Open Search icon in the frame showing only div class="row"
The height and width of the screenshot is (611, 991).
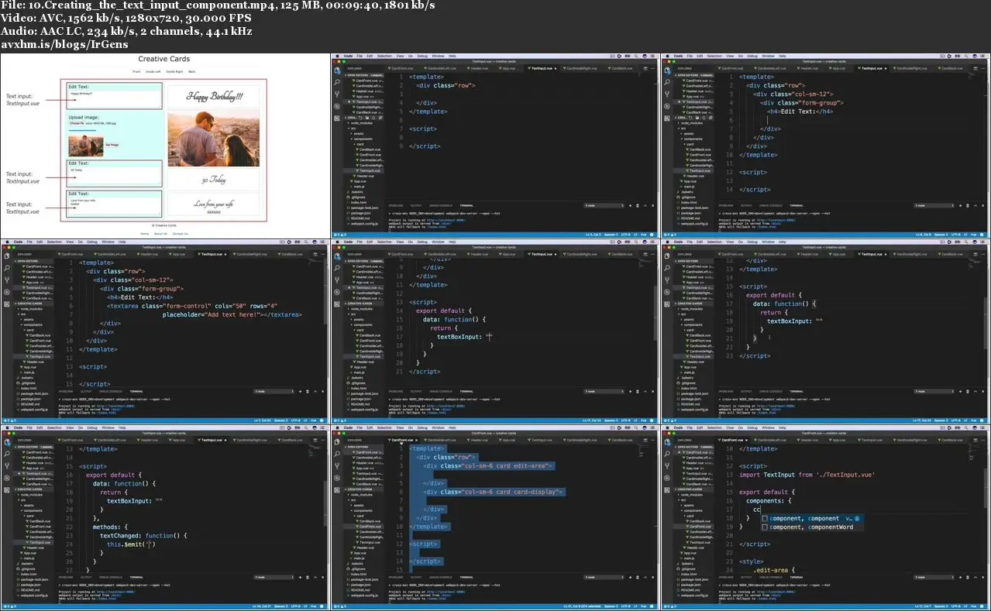click(x=337, y=82)
